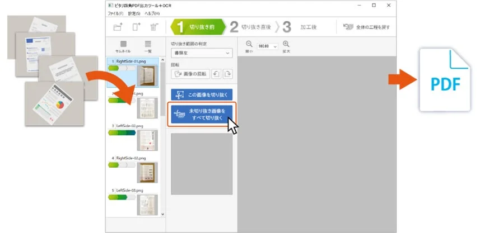The height and width of the screenshot is (233, 480).
Task: Select LeftSide-02.png thumbnail
Action: click(147, 140)
